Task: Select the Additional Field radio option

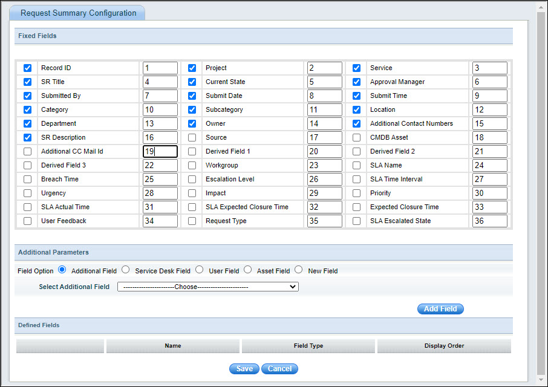Action: coord(62,270)
